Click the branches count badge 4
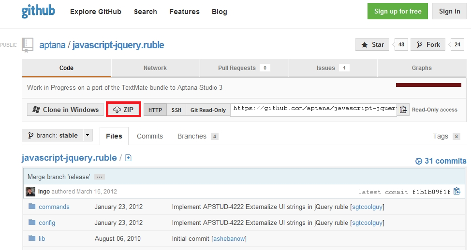Screen dimensions: 471x250 215,137
